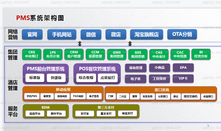This screenshot has width=221, height=131.
Task: Click the 小商品 purple box
Action: point(159,68)
